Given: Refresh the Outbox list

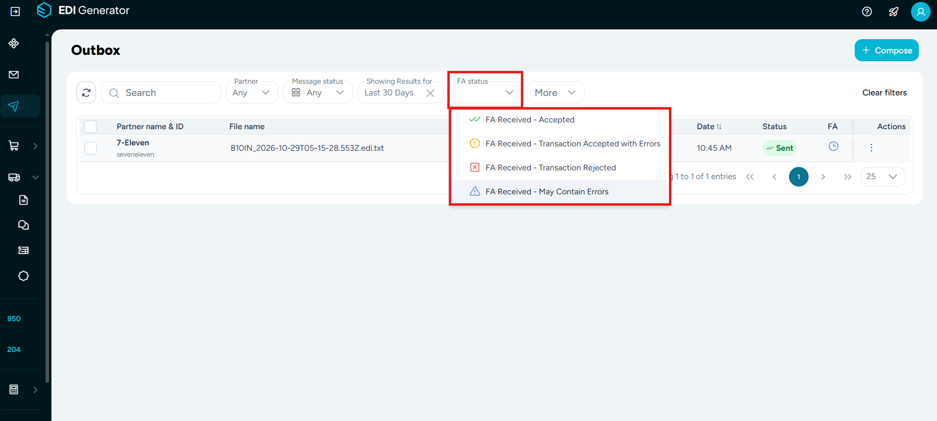Looking at the screenshot, I should click(x=86, y=93).
